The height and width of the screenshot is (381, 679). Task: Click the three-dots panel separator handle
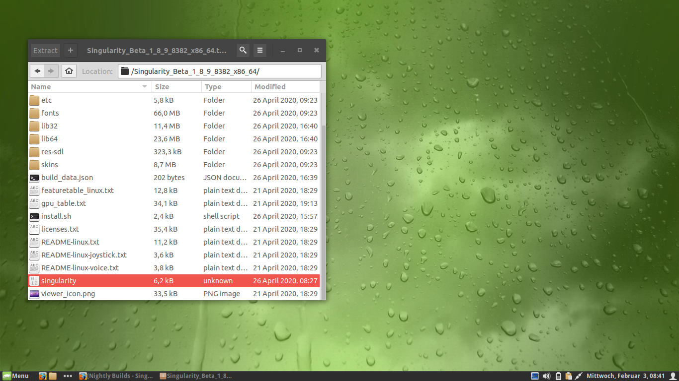tap(68, 376)
